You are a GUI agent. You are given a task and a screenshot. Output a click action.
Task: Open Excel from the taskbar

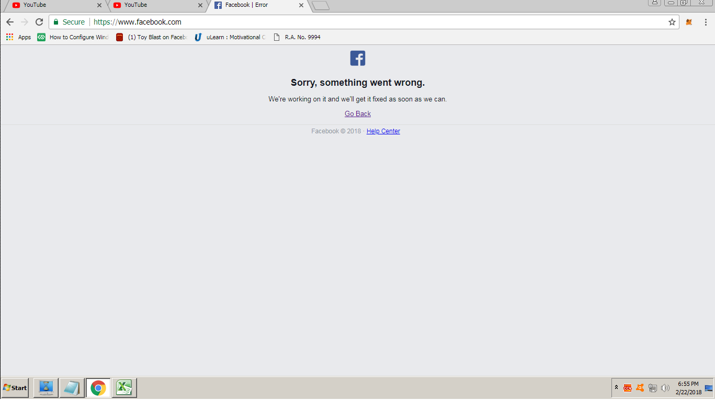coord(124,388)
